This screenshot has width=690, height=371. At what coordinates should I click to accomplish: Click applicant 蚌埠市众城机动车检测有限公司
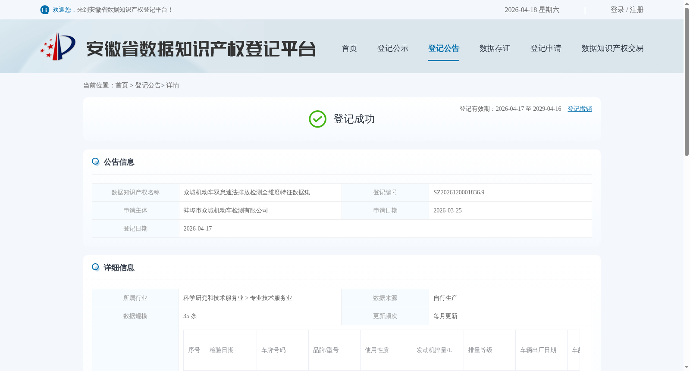226,210
